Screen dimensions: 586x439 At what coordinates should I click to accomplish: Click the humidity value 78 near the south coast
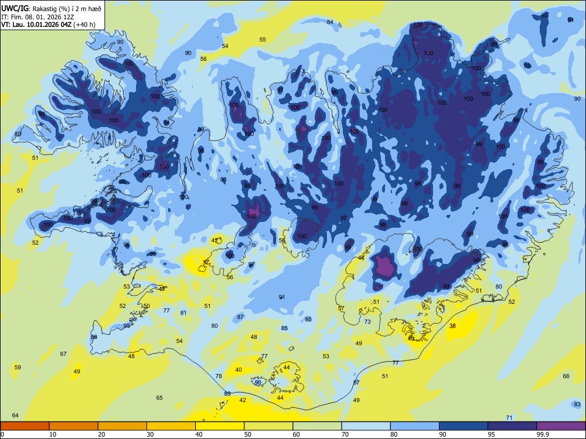219,376
